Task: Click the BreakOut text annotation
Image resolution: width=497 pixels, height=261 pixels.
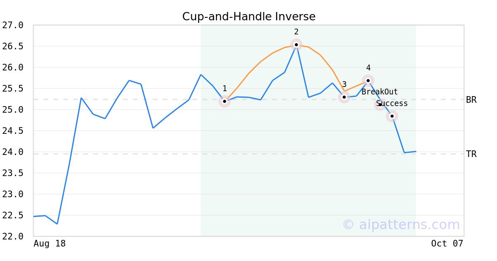Action: [x=379, y=92]
